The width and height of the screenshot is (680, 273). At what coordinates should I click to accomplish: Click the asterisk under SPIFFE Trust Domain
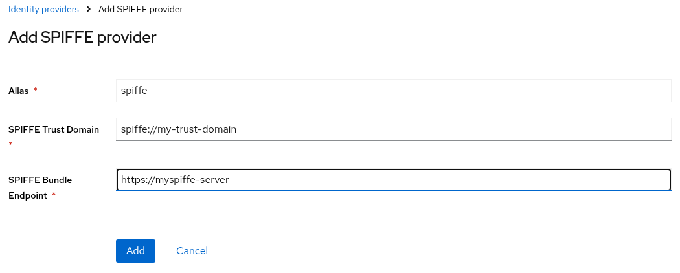pos(10,144)
